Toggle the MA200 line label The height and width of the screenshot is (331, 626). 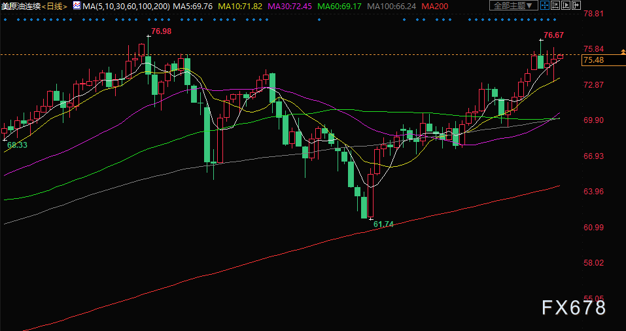tap(435, 6)
